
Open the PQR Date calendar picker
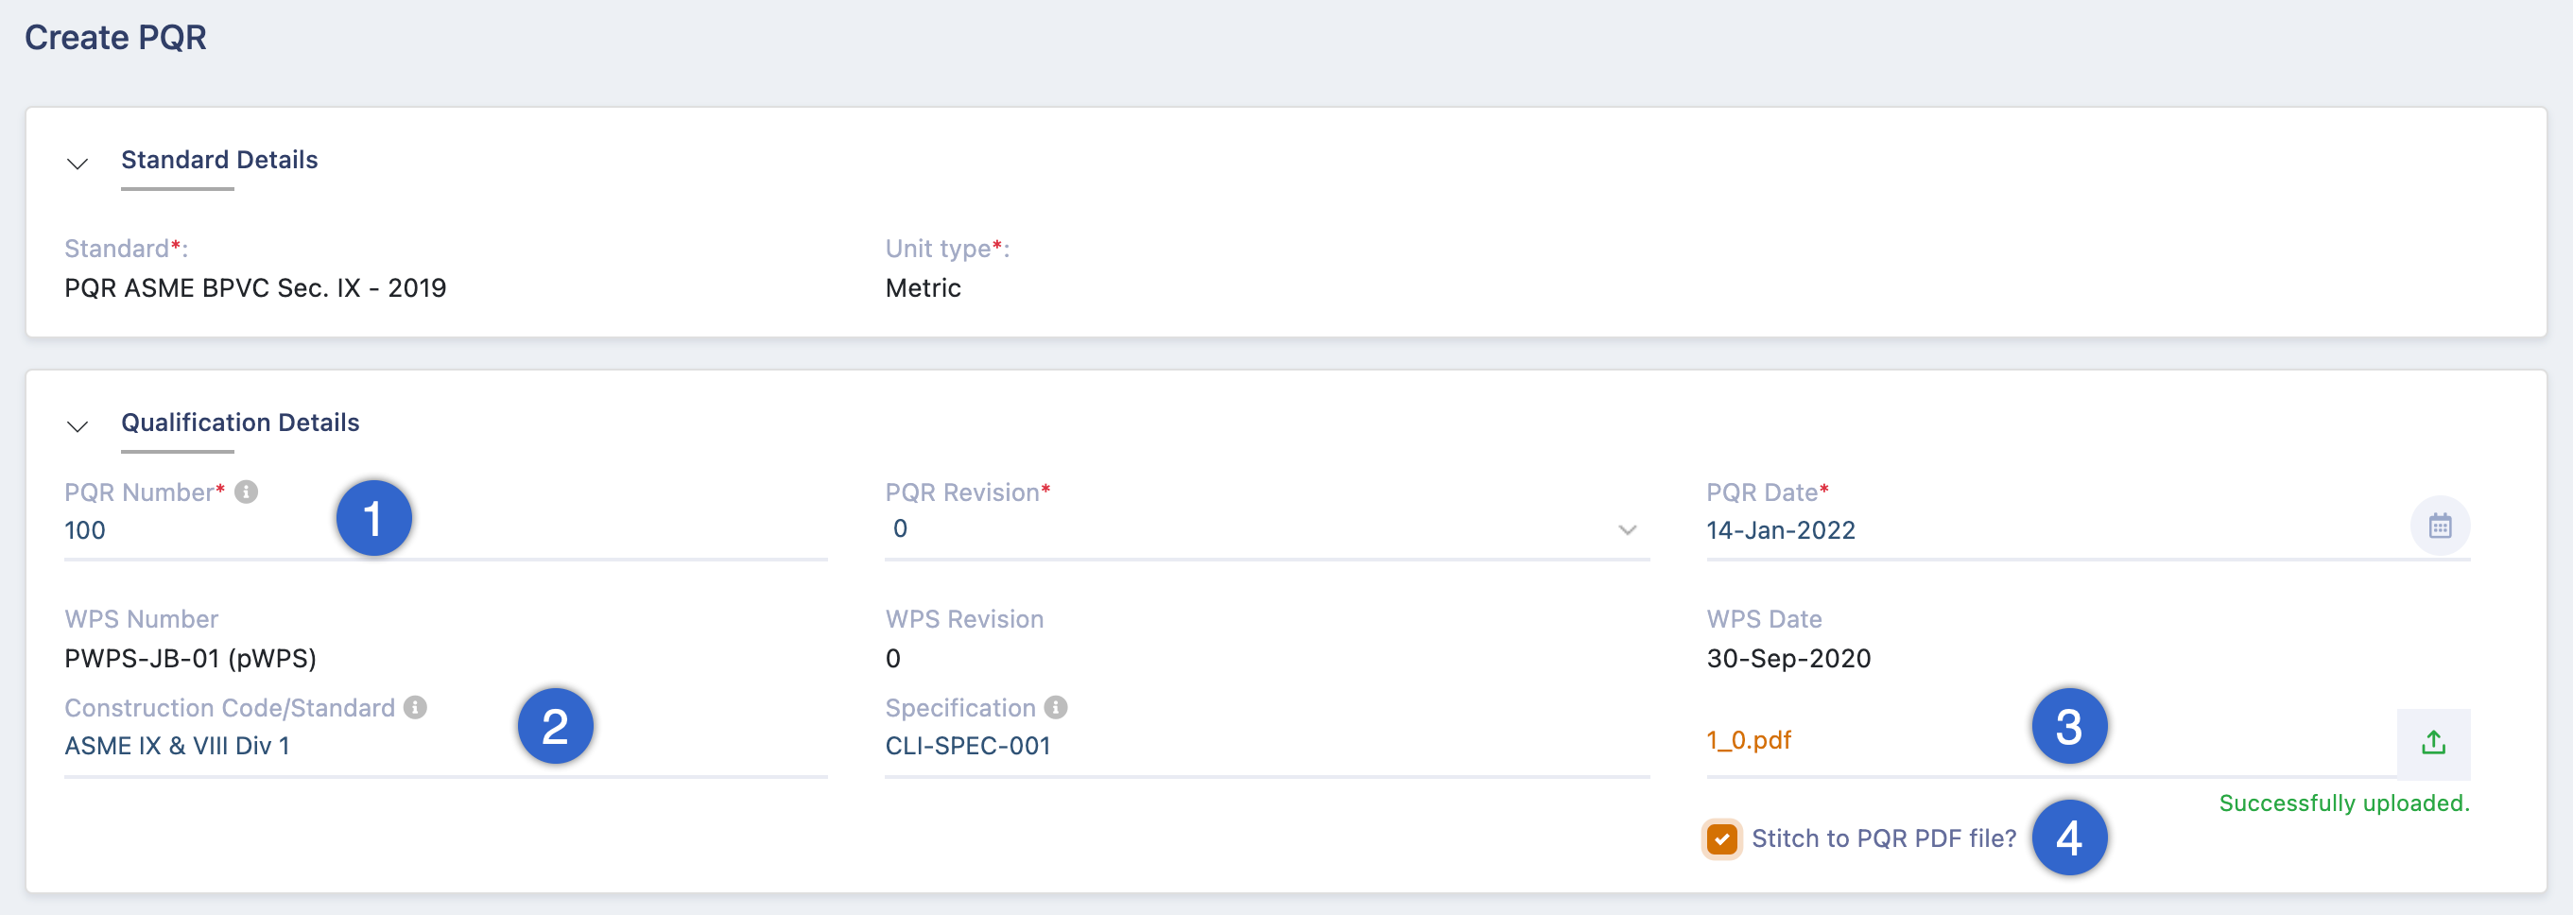(x=2439, y=526)
